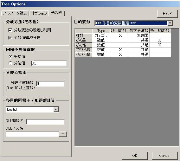Screen dimensions: 180x161
Task: Select the 分位値 radio button
Action: point(10,63)
